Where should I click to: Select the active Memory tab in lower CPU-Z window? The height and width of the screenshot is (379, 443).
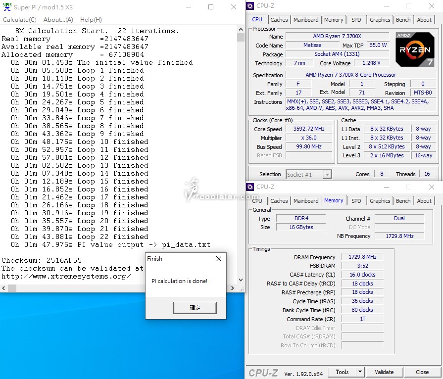tap(334, 200)
